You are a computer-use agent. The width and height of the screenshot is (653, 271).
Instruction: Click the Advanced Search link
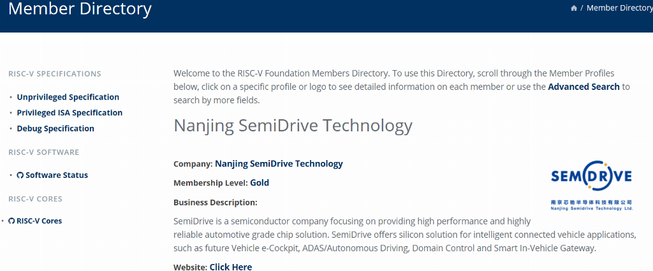[583, 87]
